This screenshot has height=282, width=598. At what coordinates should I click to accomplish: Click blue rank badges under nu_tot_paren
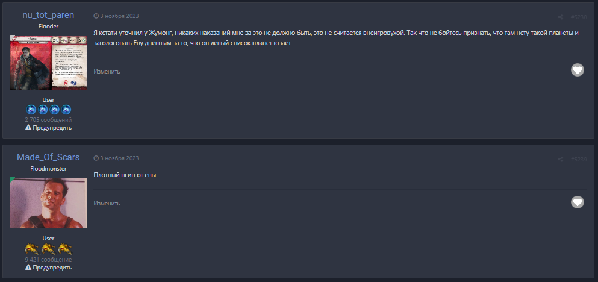[48, 110]
